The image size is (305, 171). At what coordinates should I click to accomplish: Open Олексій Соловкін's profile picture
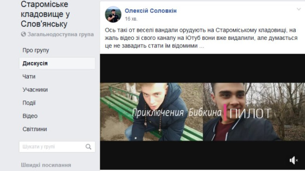click(113, 15)
